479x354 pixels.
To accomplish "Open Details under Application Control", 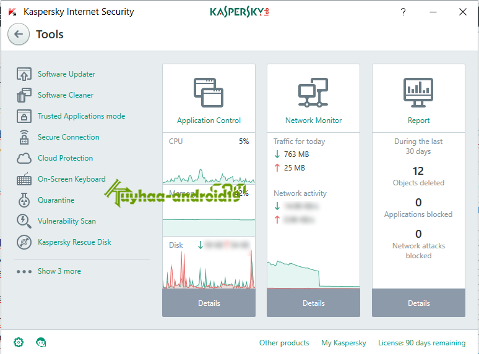I will 209,303.
